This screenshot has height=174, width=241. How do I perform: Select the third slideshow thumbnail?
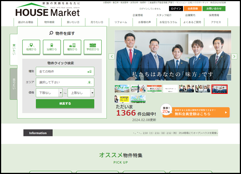click(x=154, y=89)
